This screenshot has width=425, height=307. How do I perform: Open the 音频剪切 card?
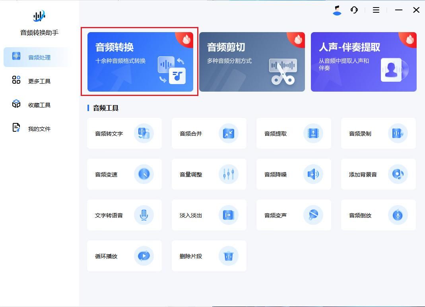point(252,61)
